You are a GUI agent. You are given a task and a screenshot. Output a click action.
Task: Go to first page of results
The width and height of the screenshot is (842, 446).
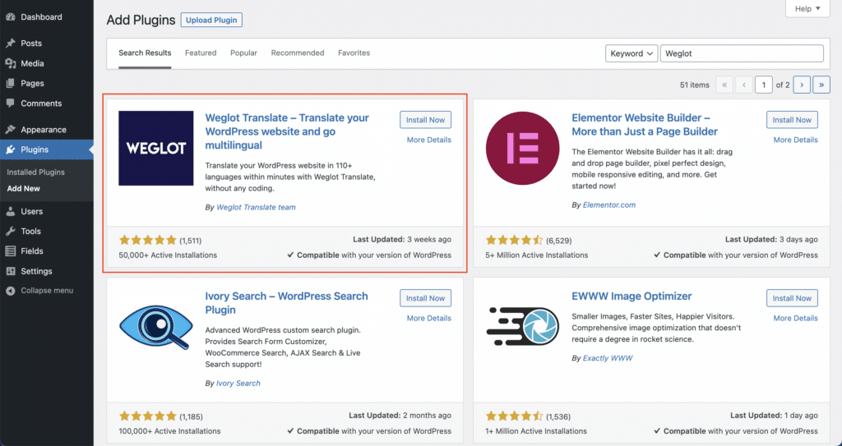pyautogui.click(x=724, y=85)
